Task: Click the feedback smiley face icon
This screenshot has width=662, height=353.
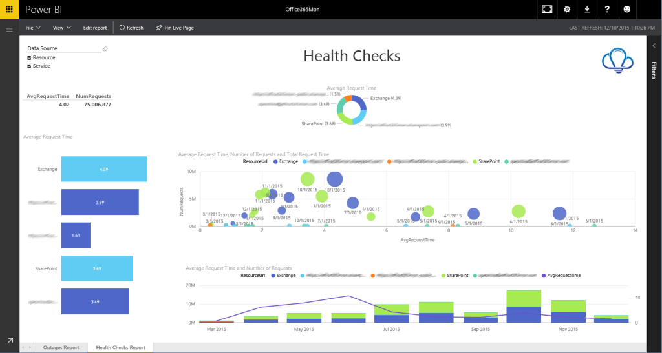Action: 626,9
